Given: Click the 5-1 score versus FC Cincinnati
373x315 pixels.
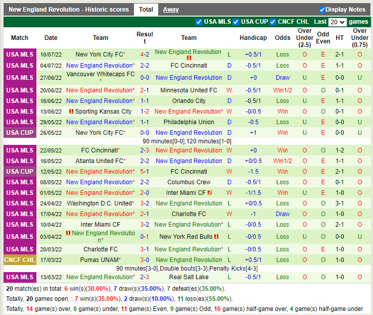Looking at the screenshot, I should [x=145, y=172].
